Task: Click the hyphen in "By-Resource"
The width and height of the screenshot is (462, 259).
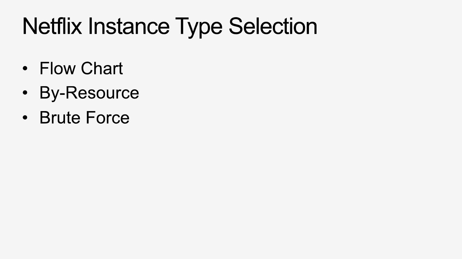Action: [62, 94]
